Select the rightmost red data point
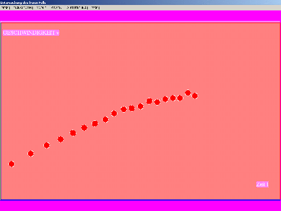The image size is (281, 211). click(195, 96)
